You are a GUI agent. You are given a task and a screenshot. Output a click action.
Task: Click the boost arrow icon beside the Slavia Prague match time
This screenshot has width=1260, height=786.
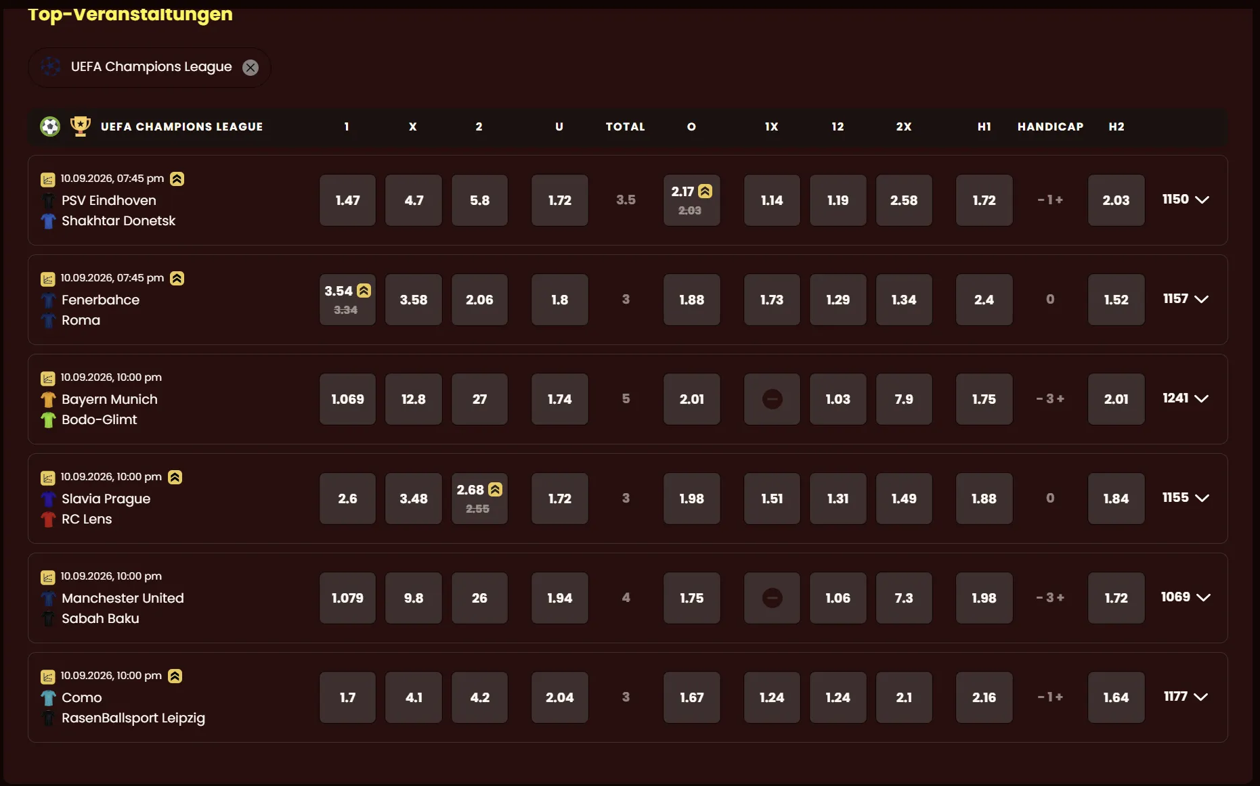tap(175, 477)
